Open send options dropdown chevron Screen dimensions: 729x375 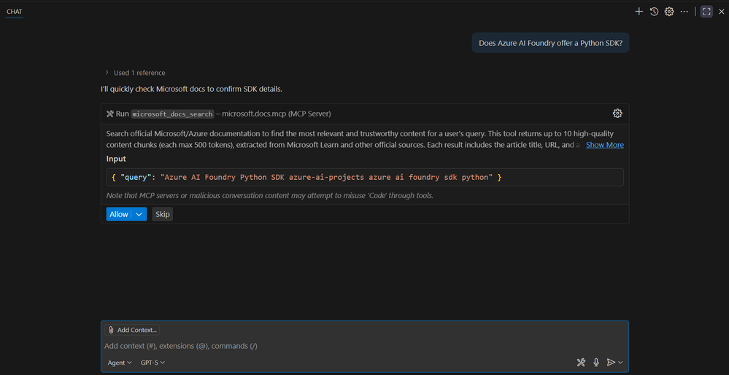click(x=620, y=363)
